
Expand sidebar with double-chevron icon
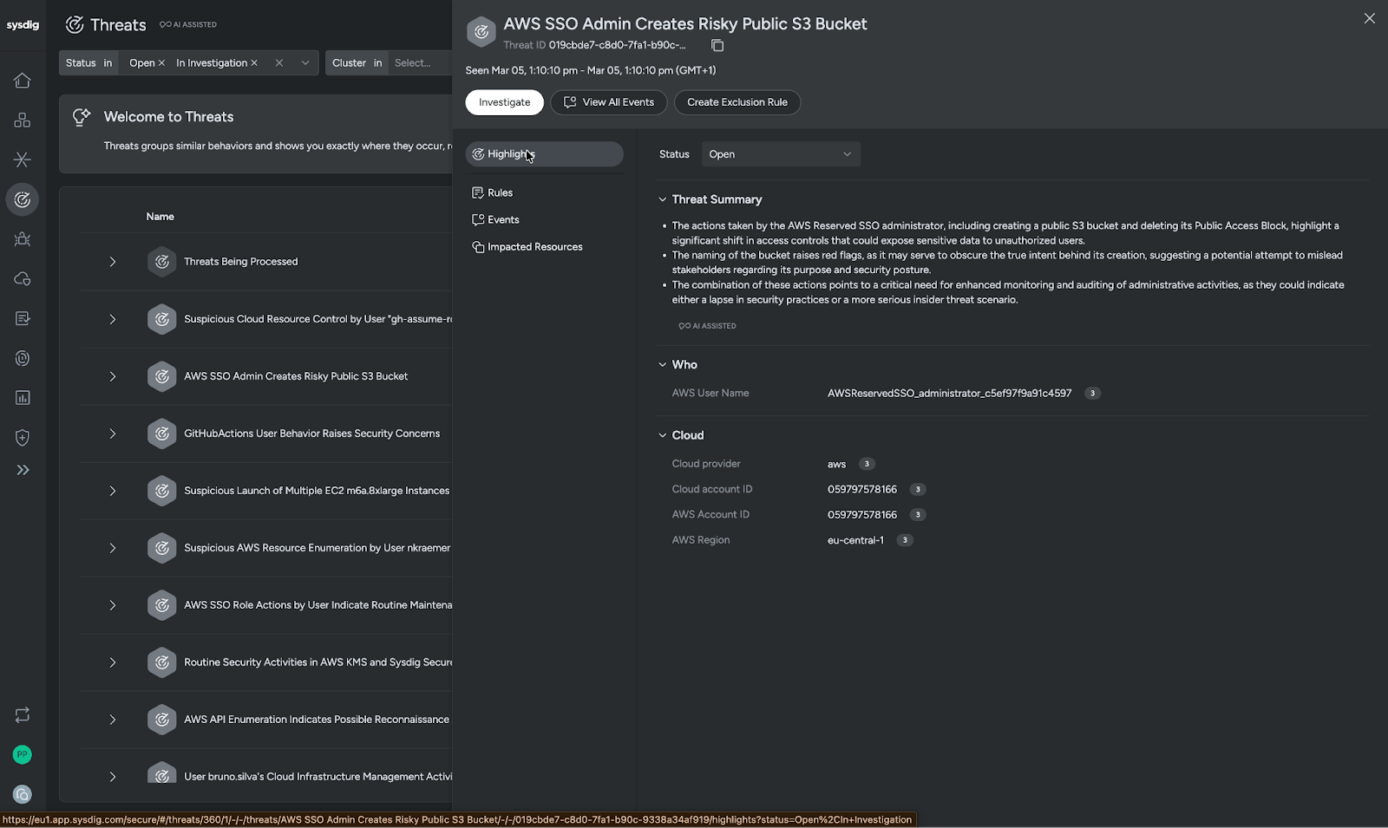click(x=23, y=470)
